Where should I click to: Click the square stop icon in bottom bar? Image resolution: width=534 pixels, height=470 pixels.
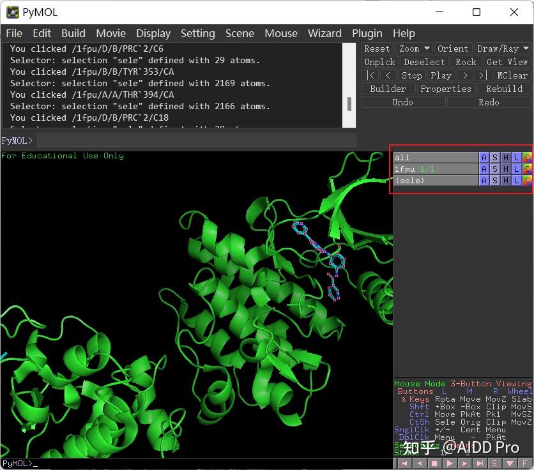point(435,464)
